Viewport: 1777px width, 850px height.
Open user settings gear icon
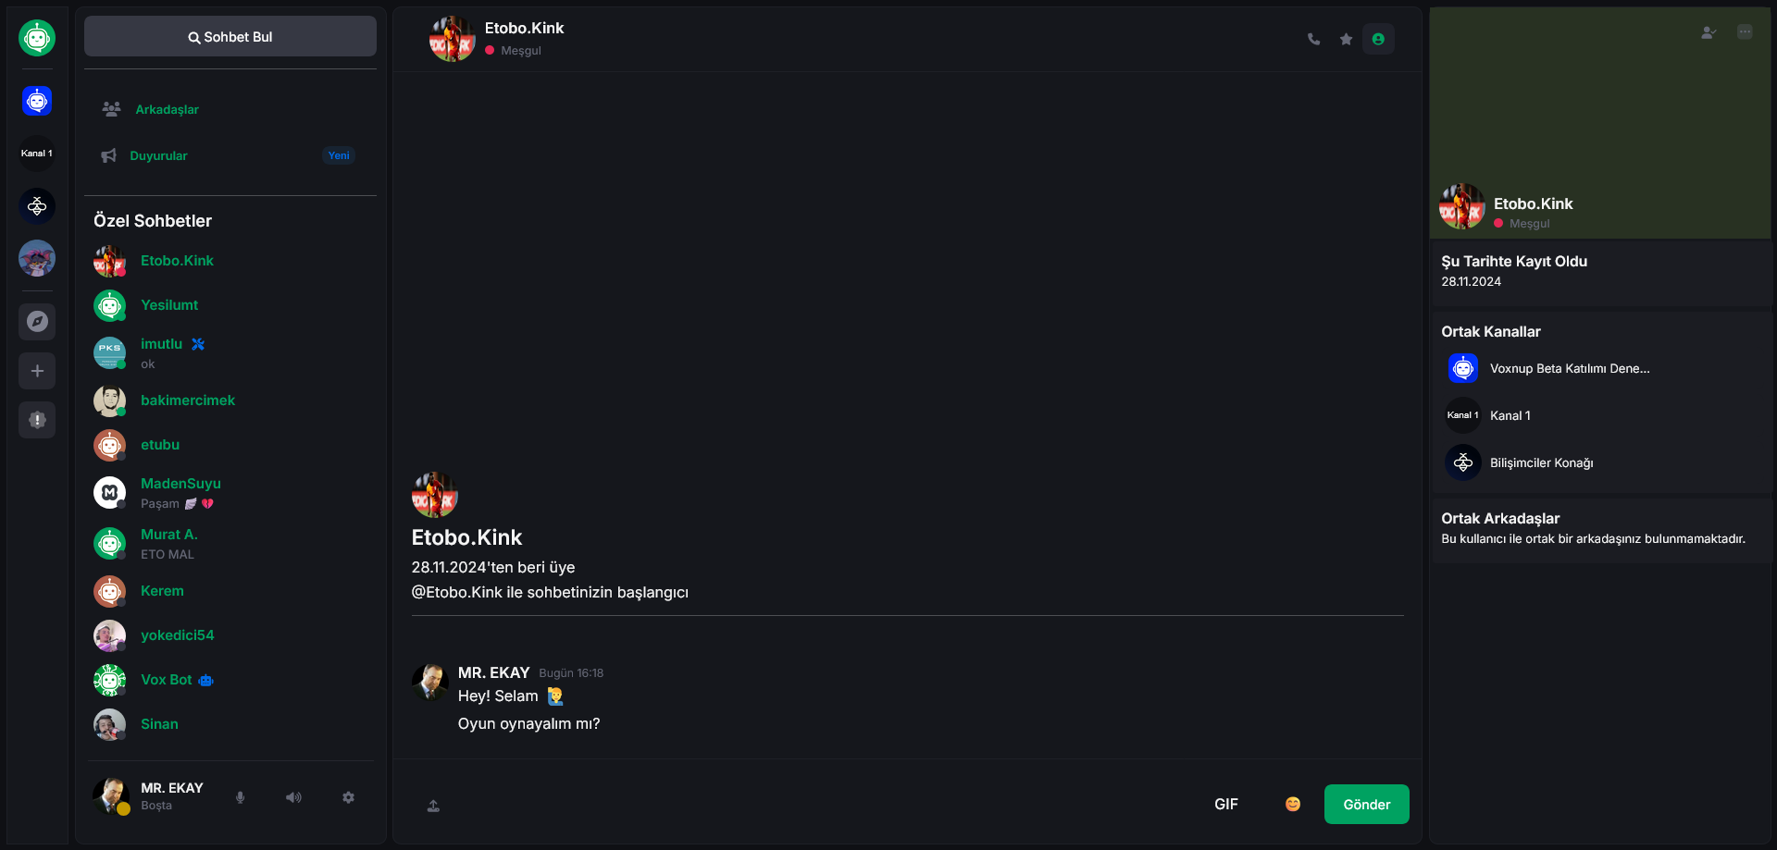[348, 797]
